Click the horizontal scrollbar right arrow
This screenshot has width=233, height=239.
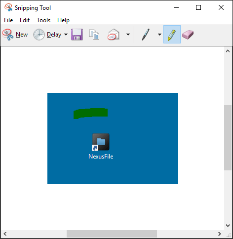pos(220,234)
